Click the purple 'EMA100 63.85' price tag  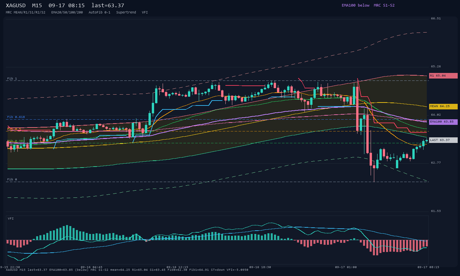(x=443, y=122)
